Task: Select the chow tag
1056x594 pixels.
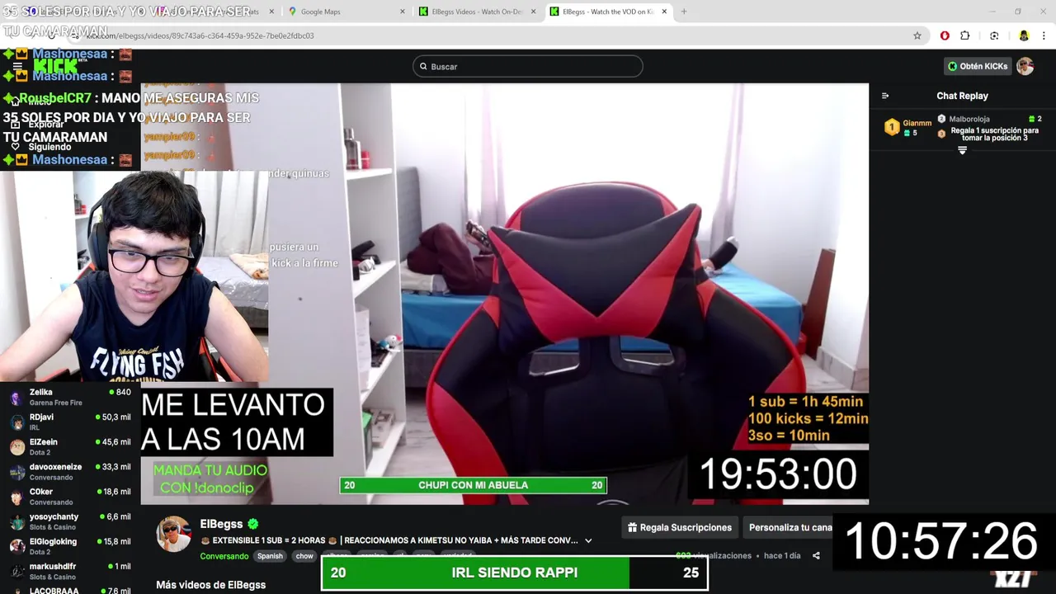Action: 304,556
